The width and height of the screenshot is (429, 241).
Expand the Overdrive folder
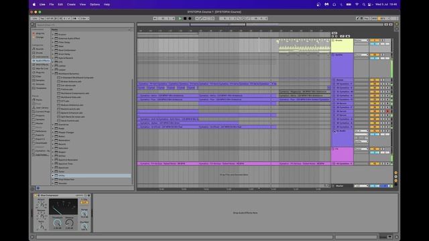pos(53,125)
